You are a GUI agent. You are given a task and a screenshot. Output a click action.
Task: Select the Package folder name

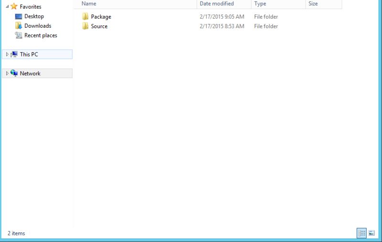coord(101,17)
